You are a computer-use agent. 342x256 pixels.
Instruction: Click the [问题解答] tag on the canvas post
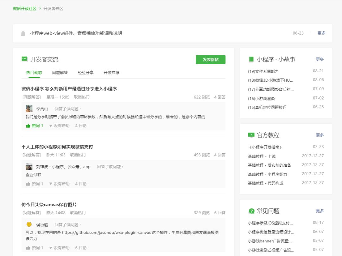pyautogui.click(x=32, y=213)
